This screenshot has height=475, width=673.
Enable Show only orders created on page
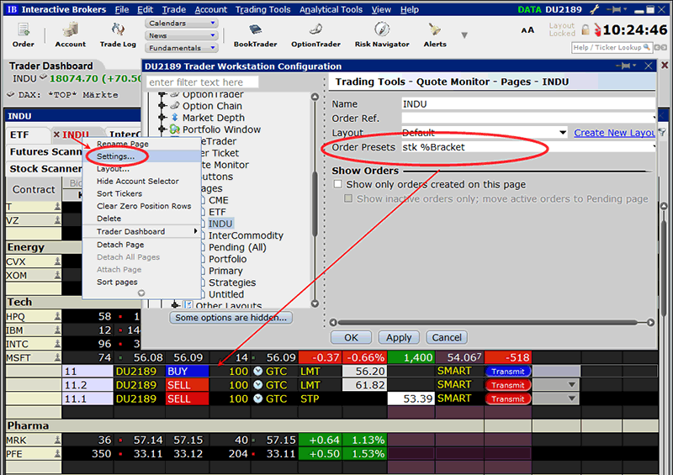tap(338, 184)
